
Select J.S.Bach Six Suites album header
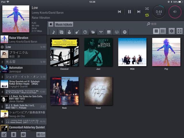[x=23, y=99]
